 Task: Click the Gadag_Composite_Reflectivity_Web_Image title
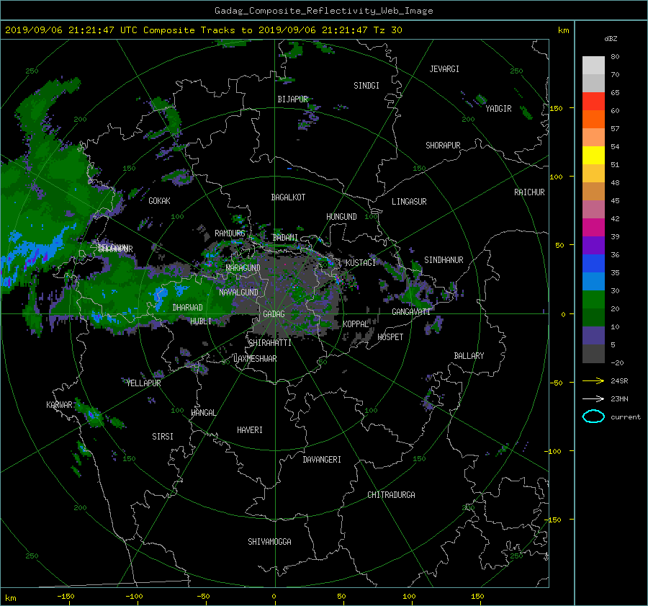point(323,11)
